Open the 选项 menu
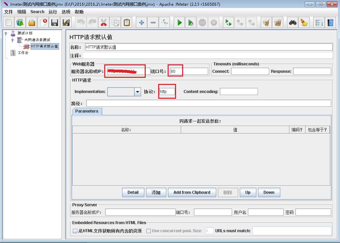This screenshot has height=243, width=340. pos(66,12)
